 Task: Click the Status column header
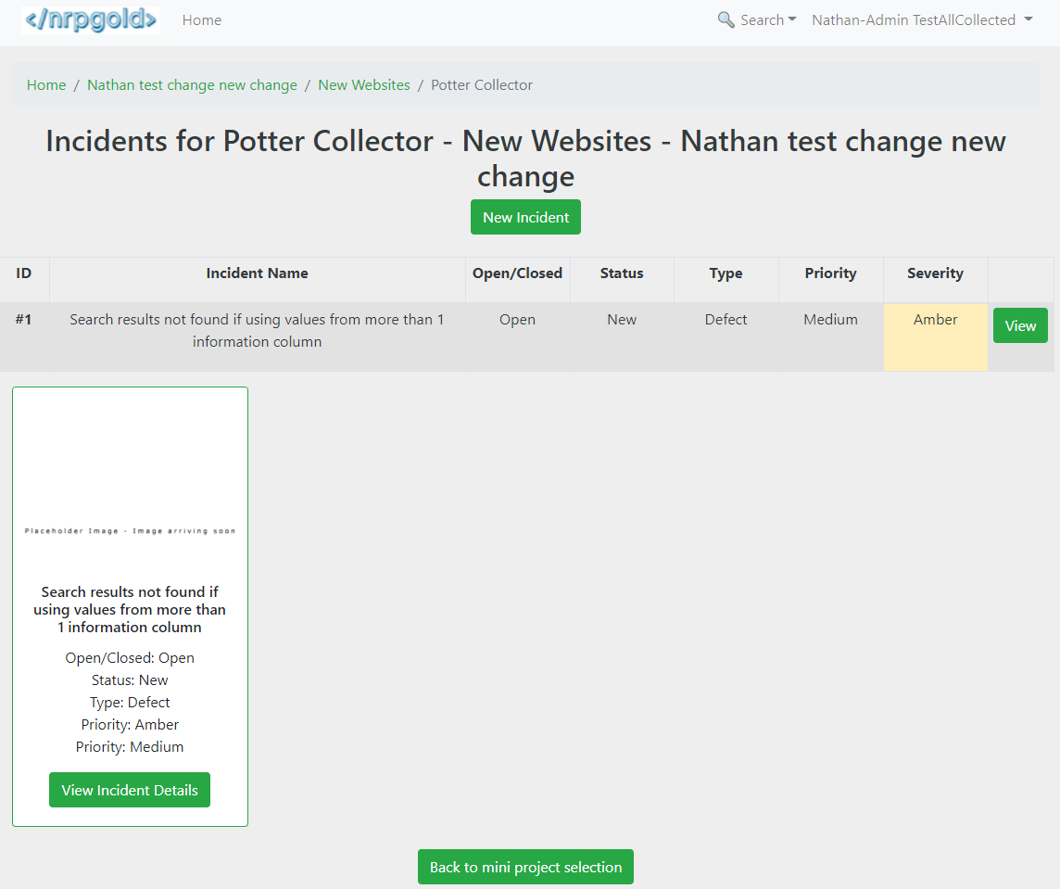(x=621, y=273)
